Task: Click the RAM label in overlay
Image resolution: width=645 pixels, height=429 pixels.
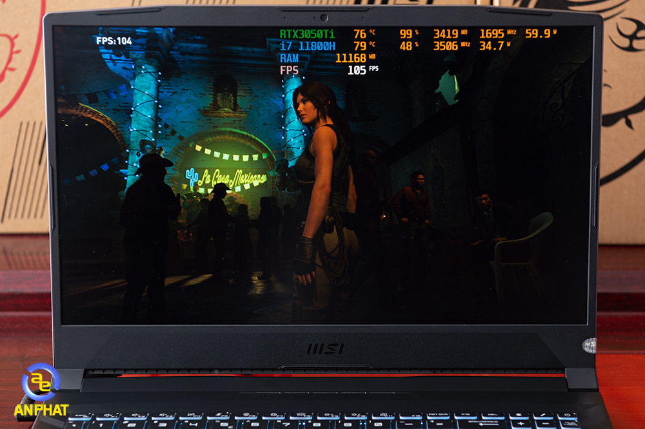Action: [x=289, y=59]
